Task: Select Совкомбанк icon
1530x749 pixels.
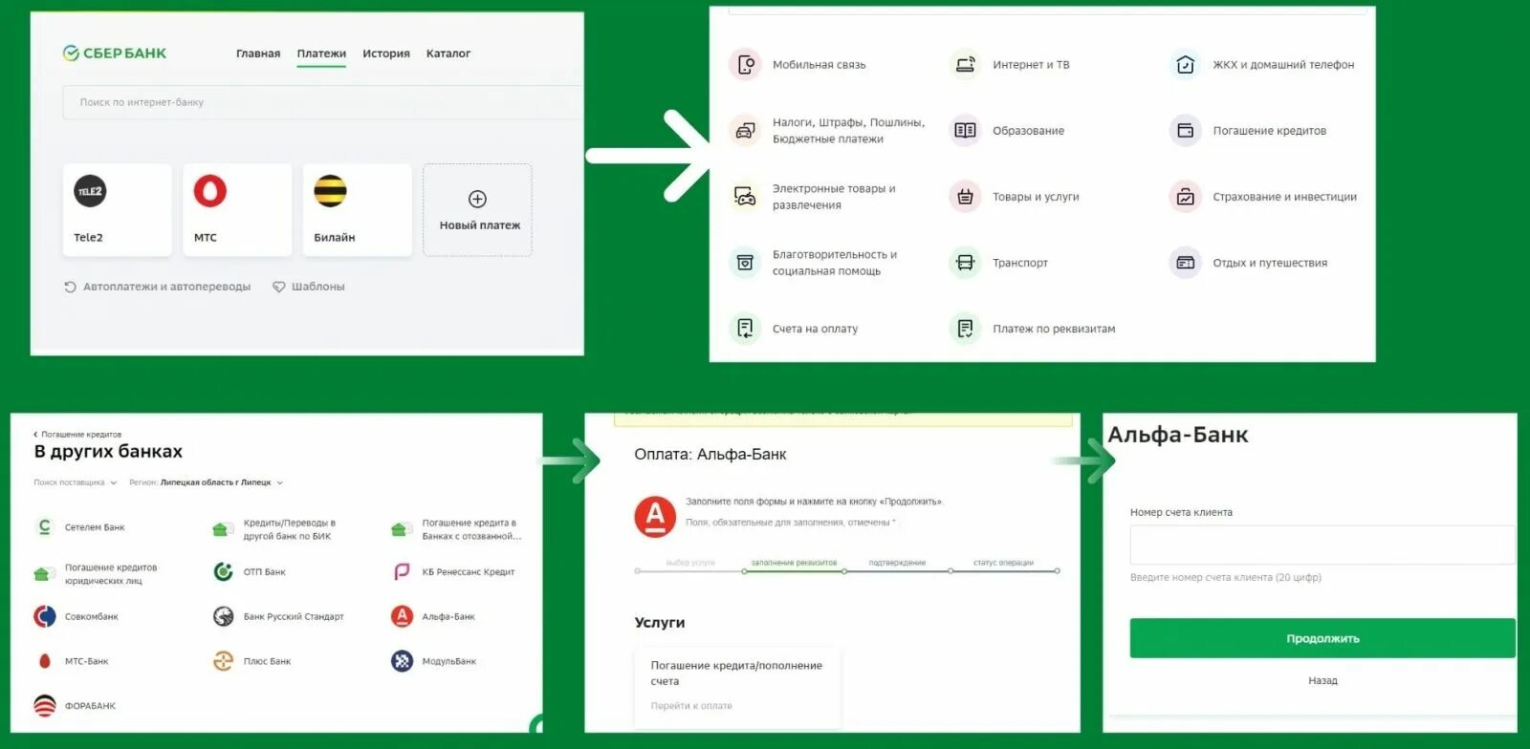Action: pyautogui.click(x=44, y=616)
